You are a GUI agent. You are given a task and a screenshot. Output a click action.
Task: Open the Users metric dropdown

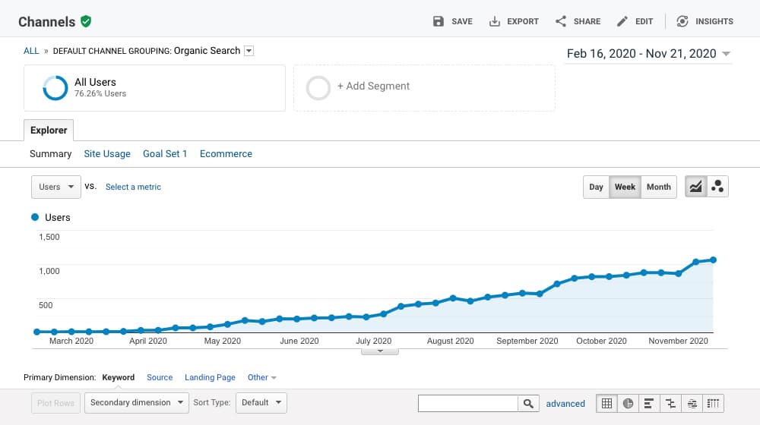(x=55, y=187)
